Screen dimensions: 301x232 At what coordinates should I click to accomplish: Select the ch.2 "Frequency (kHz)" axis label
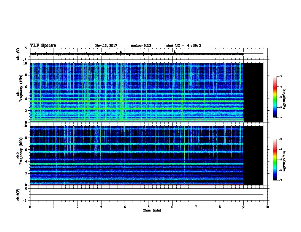point(21,151)
